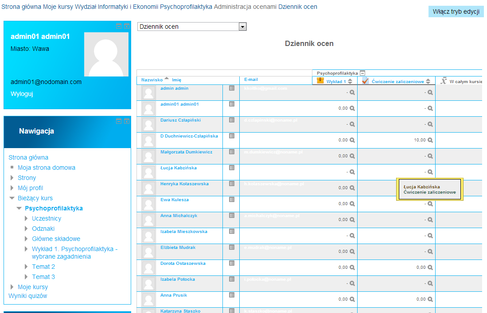Viewport: 487px width, 313px height.
Task: Click magnifier for Izabela Potocka Wykład 1
Action: [x=352, y=283]
